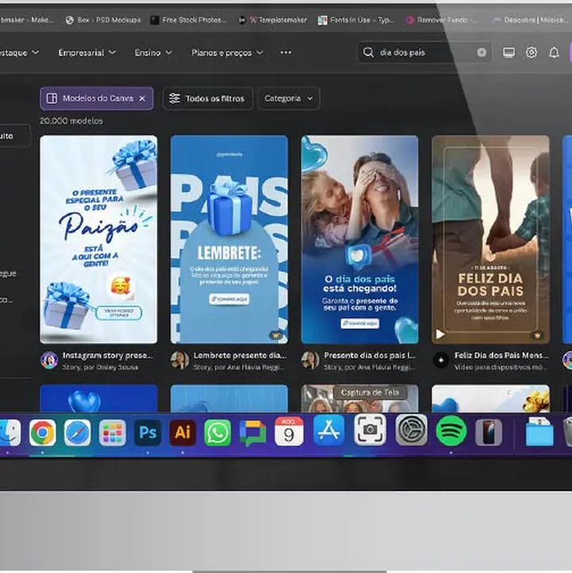
Task: Switch to Remover Fundo tab
Action: [x=442, y=20]
